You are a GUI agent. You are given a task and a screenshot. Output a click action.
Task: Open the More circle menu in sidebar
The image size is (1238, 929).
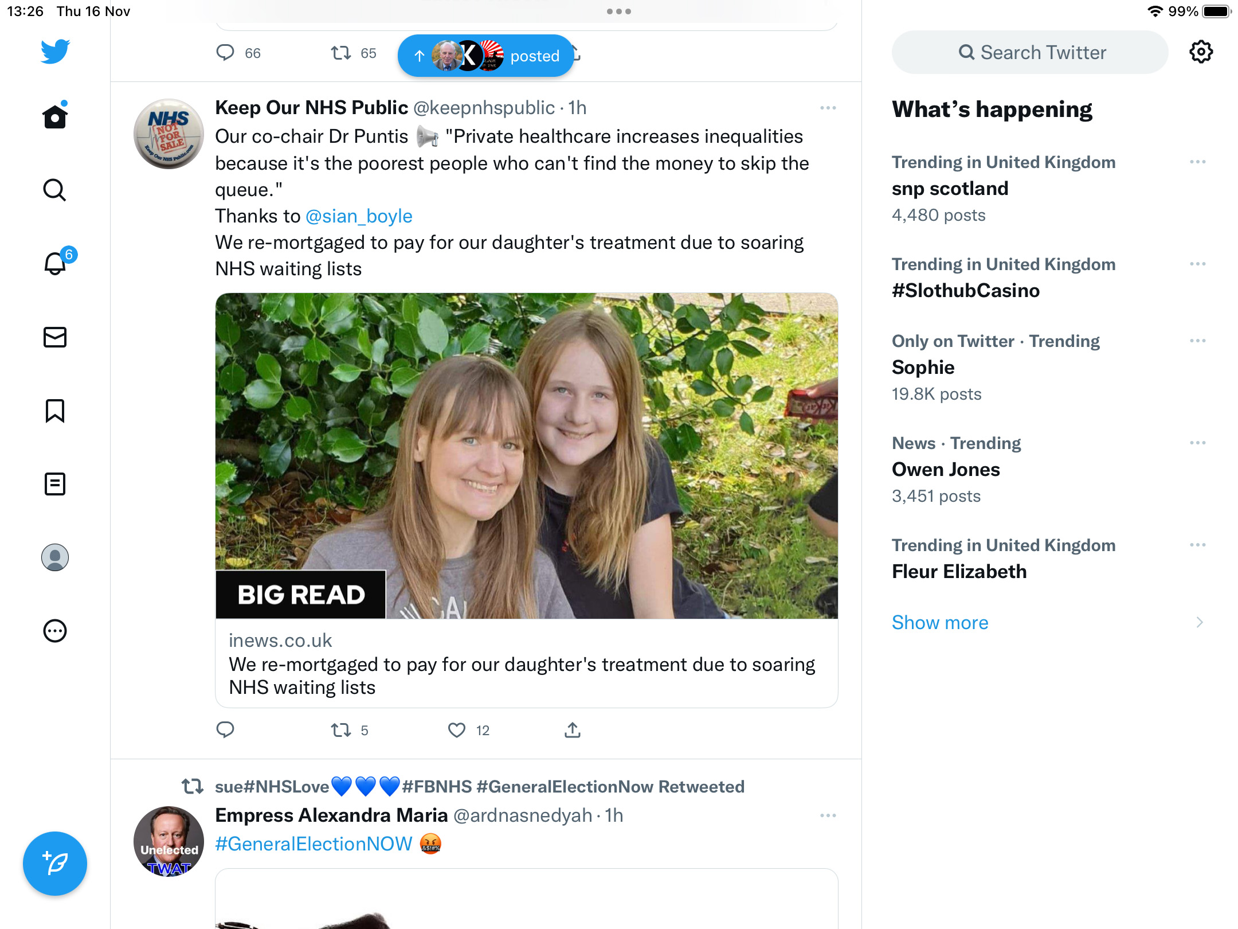click(x=55, y=631)
